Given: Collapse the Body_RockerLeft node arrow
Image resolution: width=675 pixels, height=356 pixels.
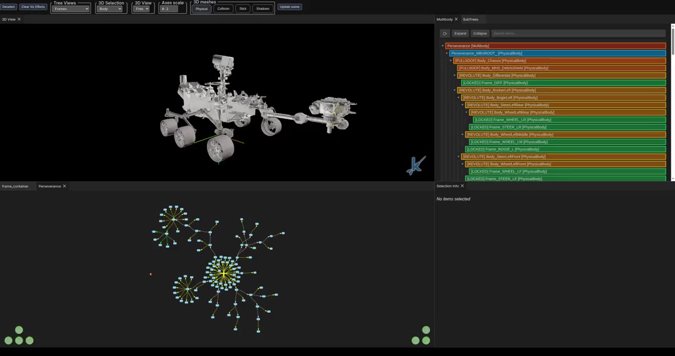Looking at the screenshot, I should tap(454, 91).
